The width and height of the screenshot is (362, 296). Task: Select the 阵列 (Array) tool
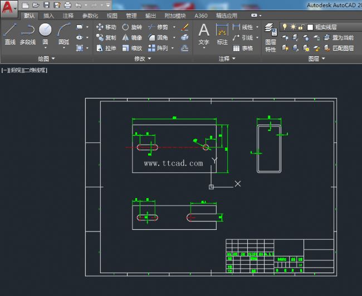click(158, 48)
